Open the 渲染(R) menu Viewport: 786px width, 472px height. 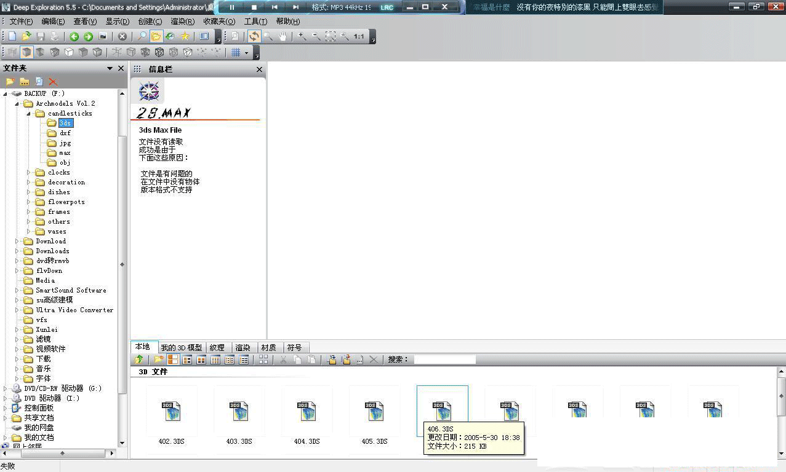click(x=182, y=22)
